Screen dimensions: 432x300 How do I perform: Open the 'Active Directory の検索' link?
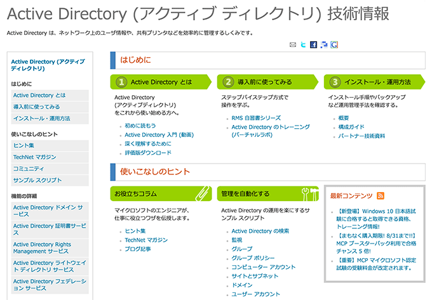[260, 231]
